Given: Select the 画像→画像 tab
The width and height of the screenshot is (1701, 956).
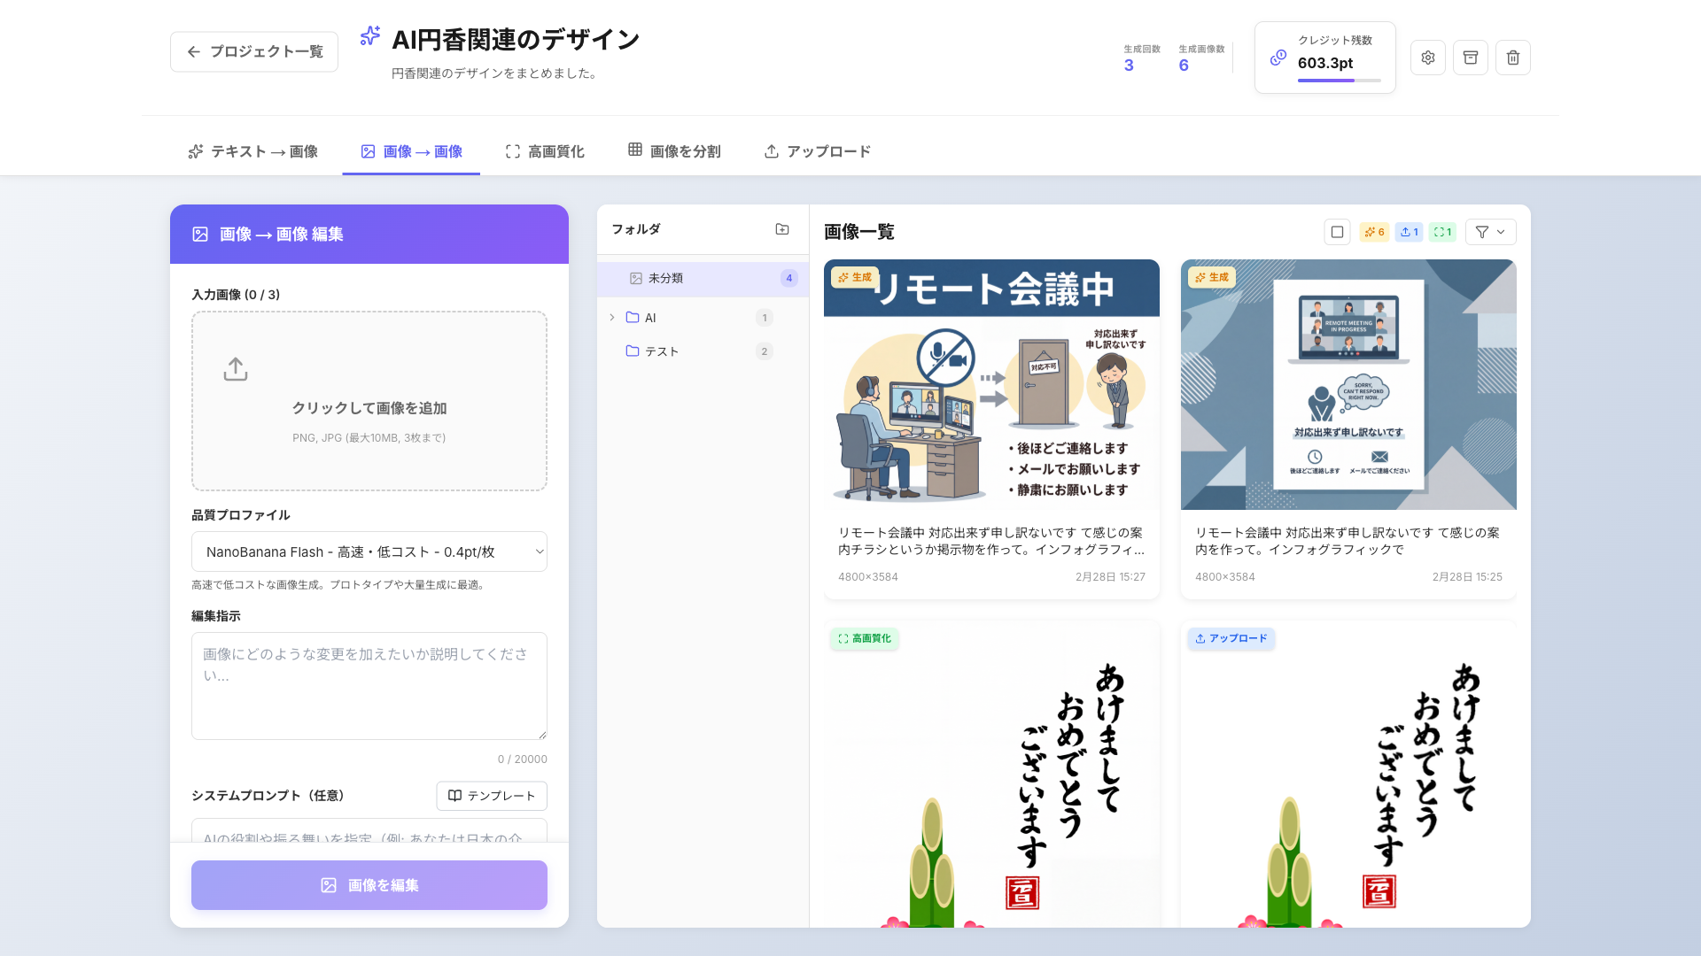Looking at the screenshot, I should click(x=411, y=151).
